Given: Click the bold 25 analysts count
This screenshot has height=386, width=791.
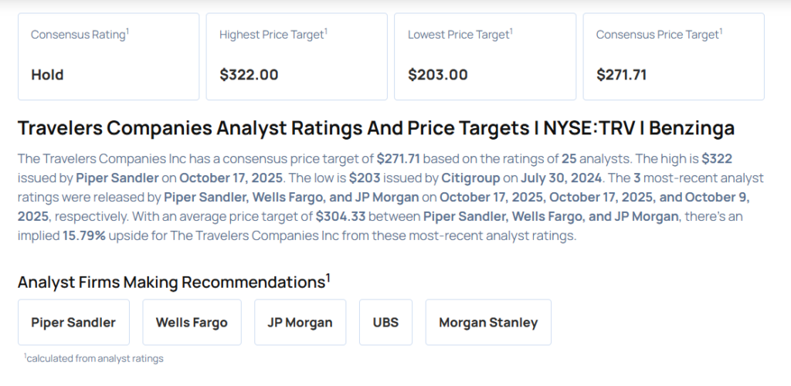Looking at the screenshot, I should [569, 160].
